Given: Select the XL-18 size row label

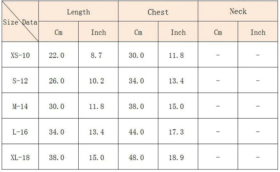Looking at the screenshot, I should [20, 157].
